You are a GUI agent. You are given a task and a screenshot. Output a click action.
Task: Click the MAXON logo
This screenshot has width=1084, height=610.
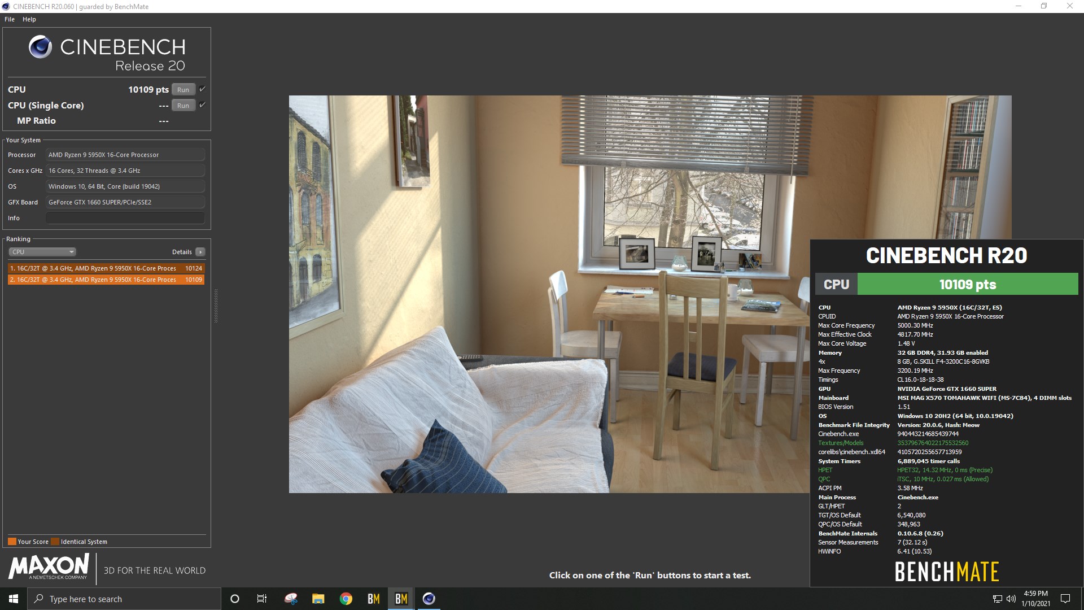click(x=49, y=566)
